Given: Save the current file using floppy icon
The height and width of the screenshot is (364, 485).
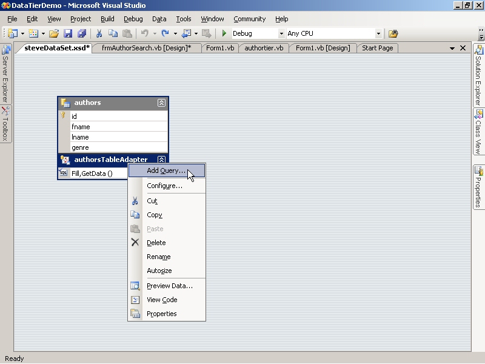Looking at the screenshot, I should click(68, 33).
